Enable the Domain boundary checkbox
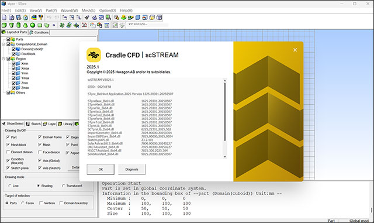The image size is (374, 223). 61,203
